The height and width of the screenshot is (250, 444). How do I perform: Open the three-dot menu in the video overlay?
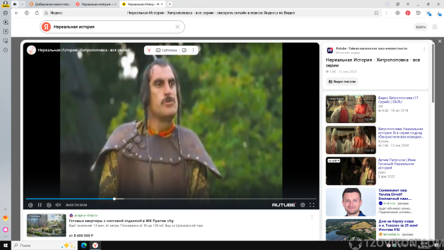coord(193,50)
